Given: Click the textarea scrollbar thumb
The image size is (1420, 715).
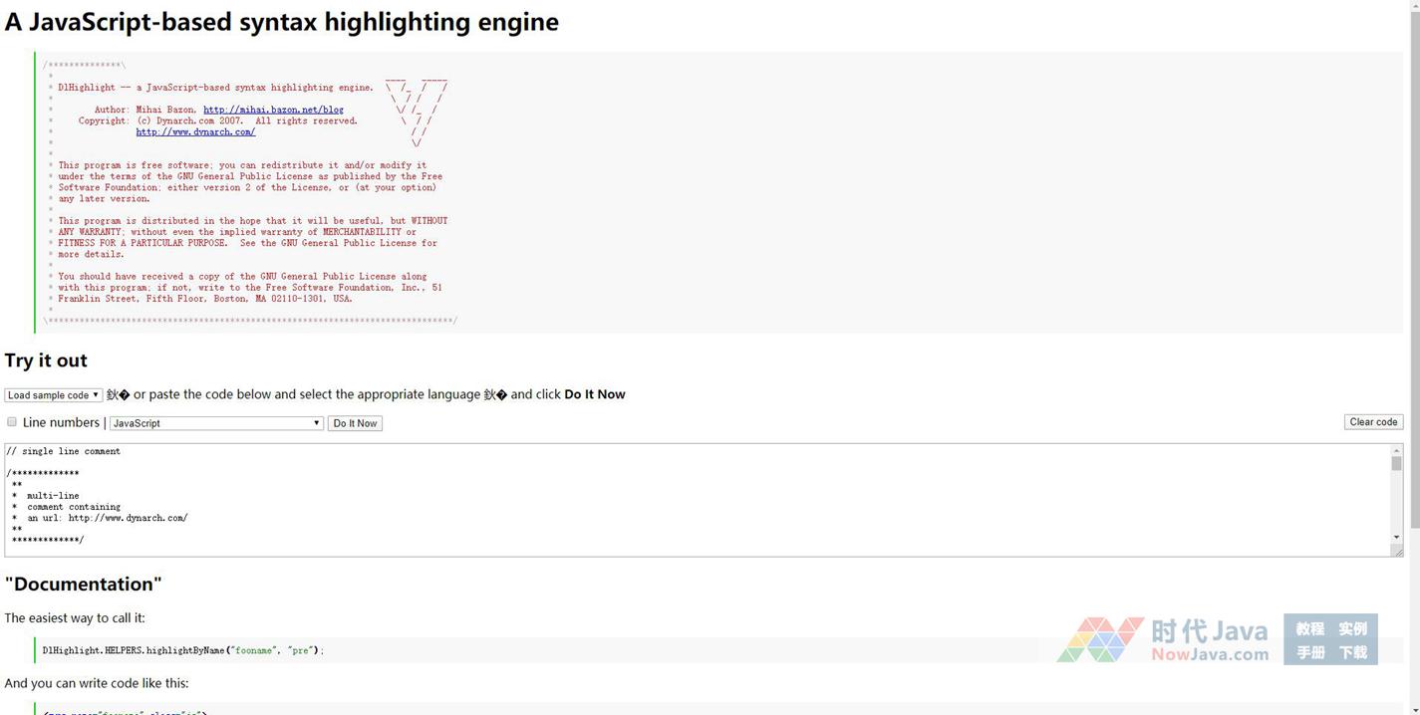Looking at the screenshot, I should 1396,464.
